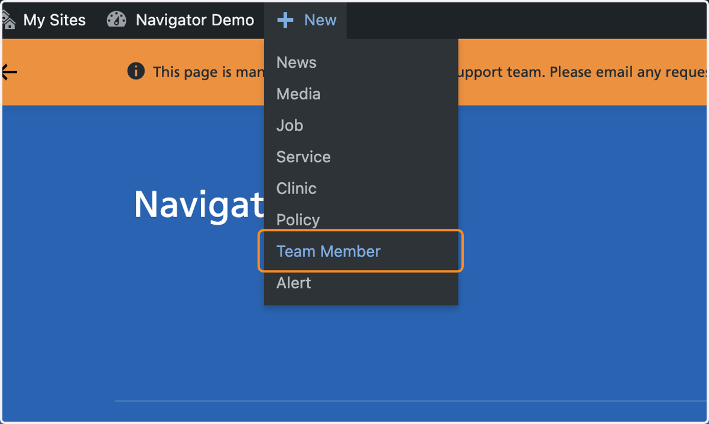709x424 pixels.
Task: Select Policy in the dropdown list
Action: [x=298, y=220]
